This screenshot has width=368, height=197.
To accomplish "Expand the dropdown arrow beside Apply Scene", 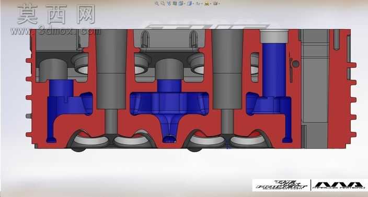I will coord(211,4).
